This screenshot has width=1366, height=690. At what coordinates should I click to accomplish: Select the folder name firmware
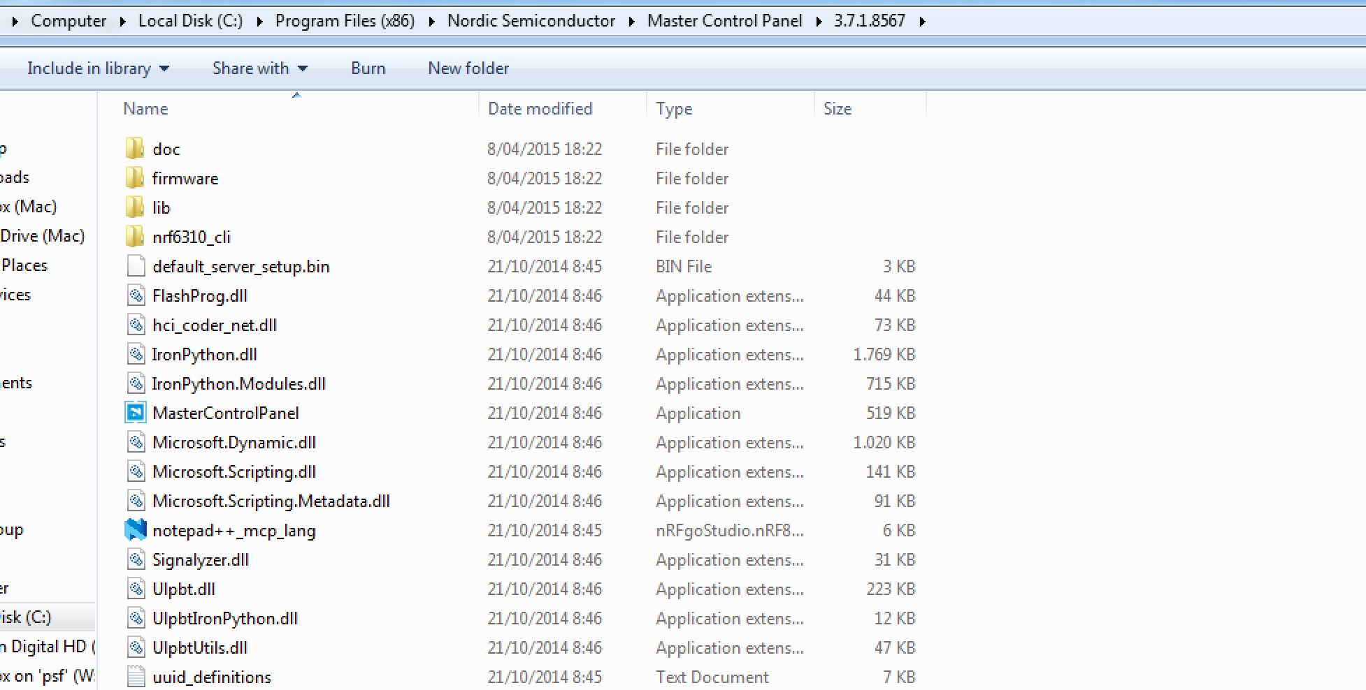point(185,178)
